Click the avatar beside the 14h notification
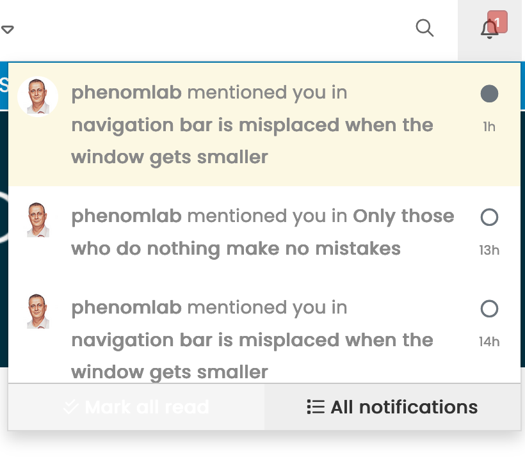 38,312
